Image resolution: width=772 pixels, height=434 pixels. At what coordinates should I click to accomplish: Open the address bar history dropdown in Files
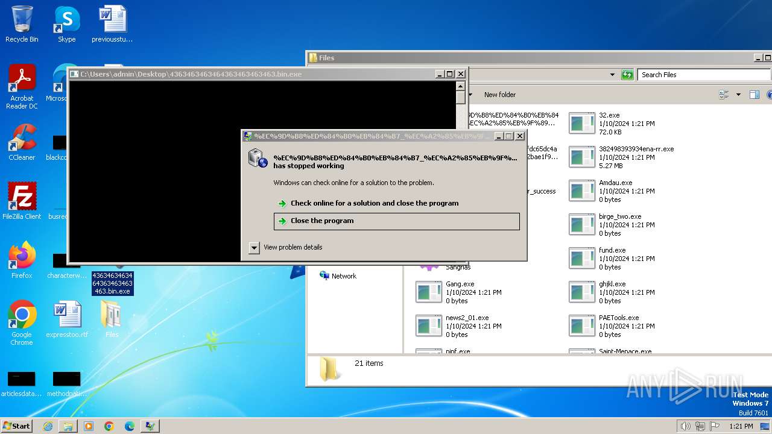(x=612, y=75)
